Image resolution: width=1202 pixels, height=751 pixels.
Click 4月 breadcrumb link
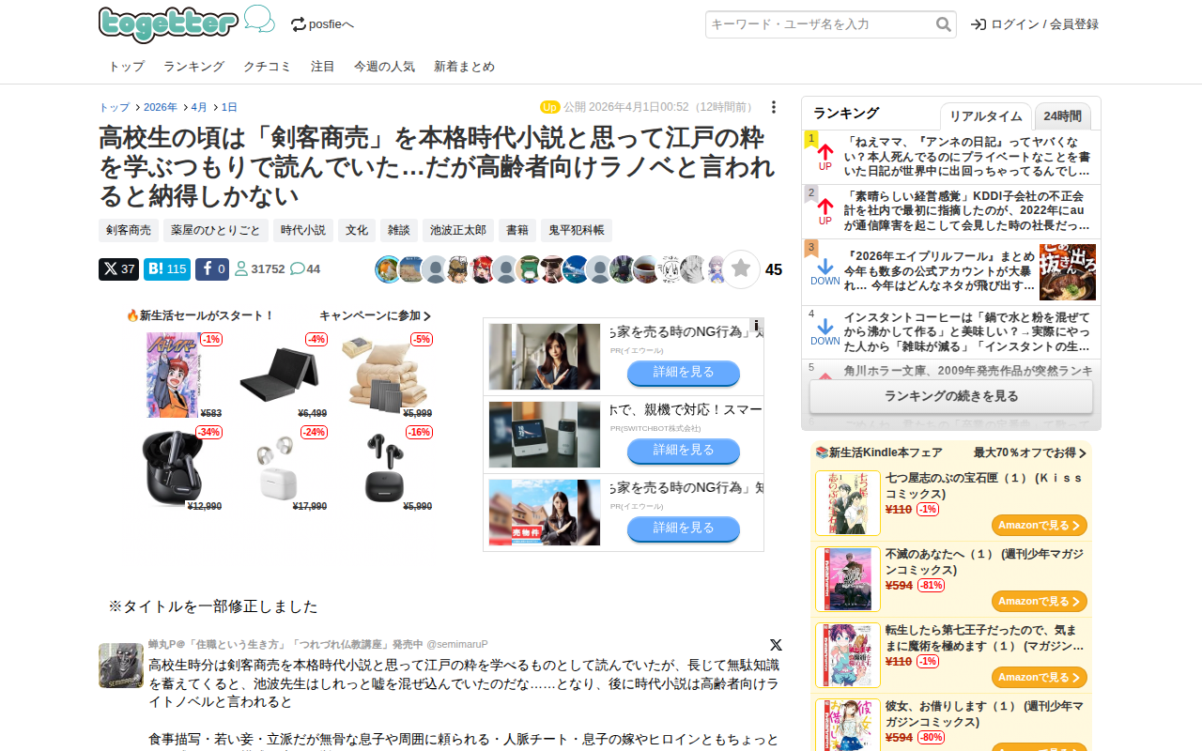[199, 107]
